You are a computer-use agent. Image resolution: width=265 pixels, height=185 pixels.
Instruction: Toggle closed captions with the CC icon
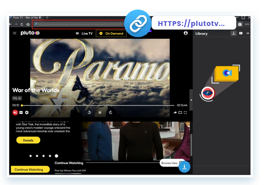tap(21, 112)
